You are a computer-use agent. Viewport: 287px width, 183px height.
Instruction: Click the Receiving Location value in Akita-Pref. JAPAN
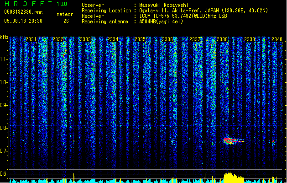[x=204, y=11]
